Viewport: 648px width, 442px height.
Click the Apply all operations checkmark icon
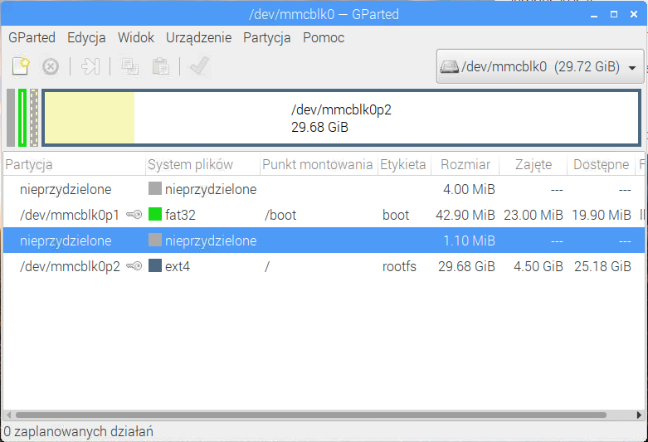coord(199,66)
